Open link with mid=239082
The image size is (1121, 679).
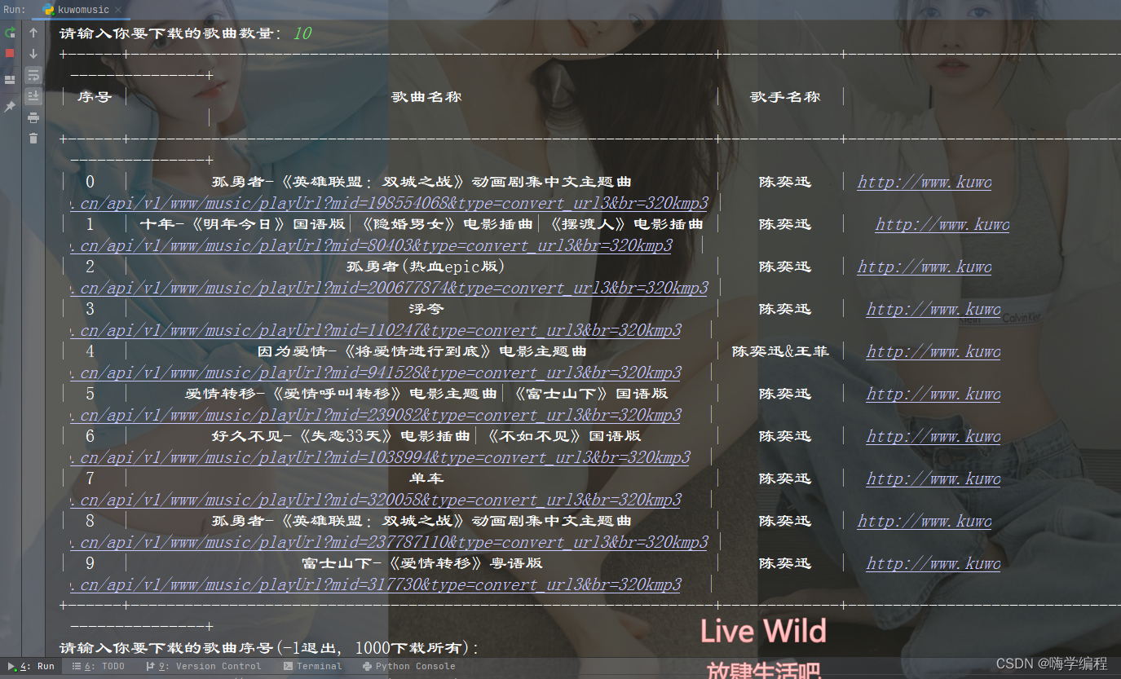pyautogui.click(x=375, y=415)
